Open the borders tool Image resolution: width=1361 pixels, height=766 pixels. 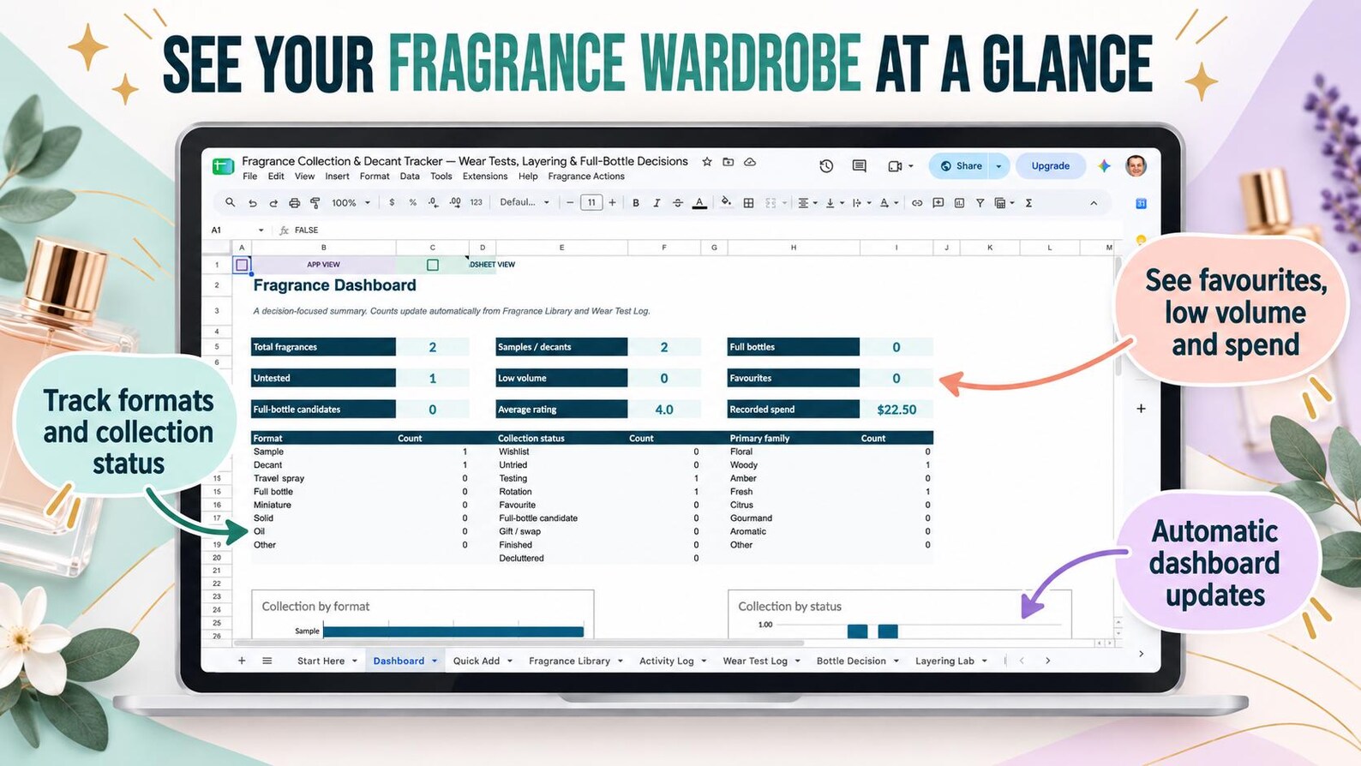(748, 203)
